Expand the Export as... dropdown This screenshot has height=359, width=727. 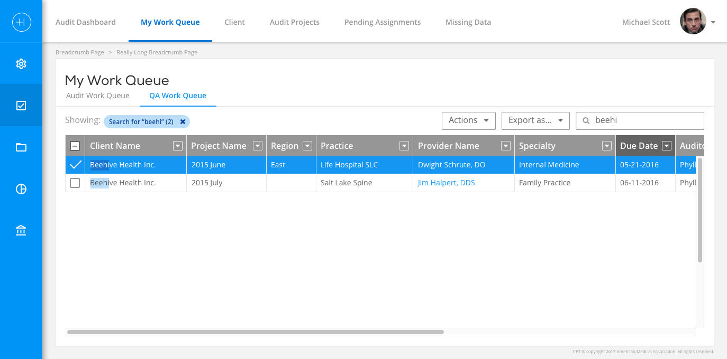point(535,120)
